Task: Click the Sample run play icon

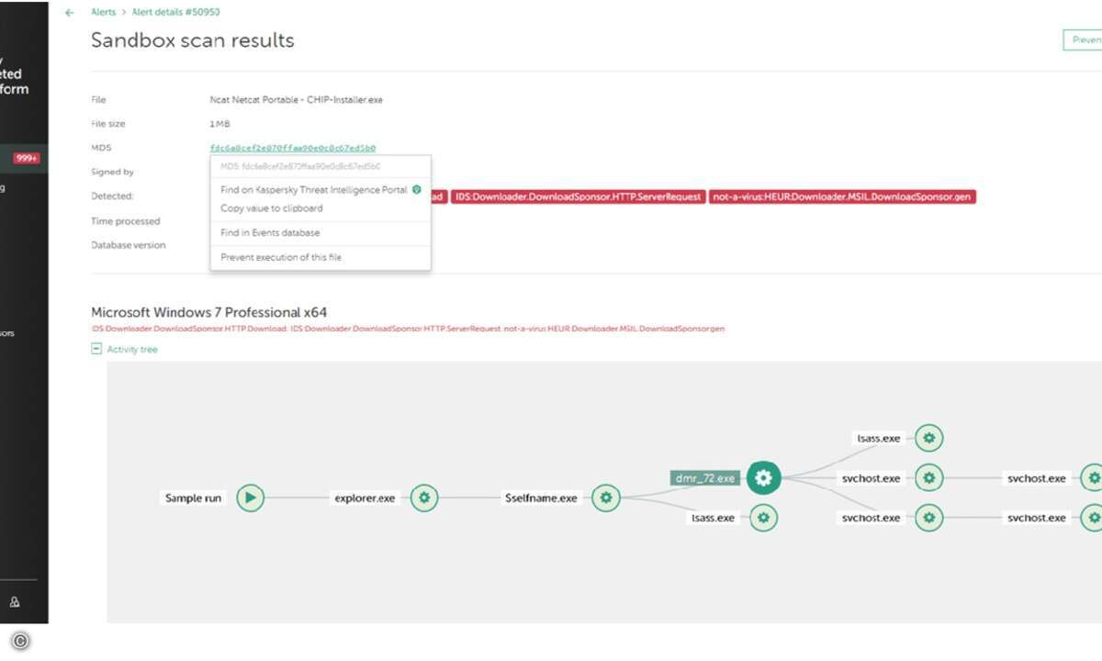Action: click(x=251, y=499)
